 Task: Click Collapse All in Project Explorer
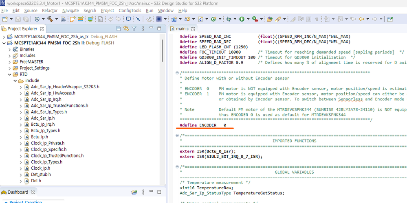[119, 28]
